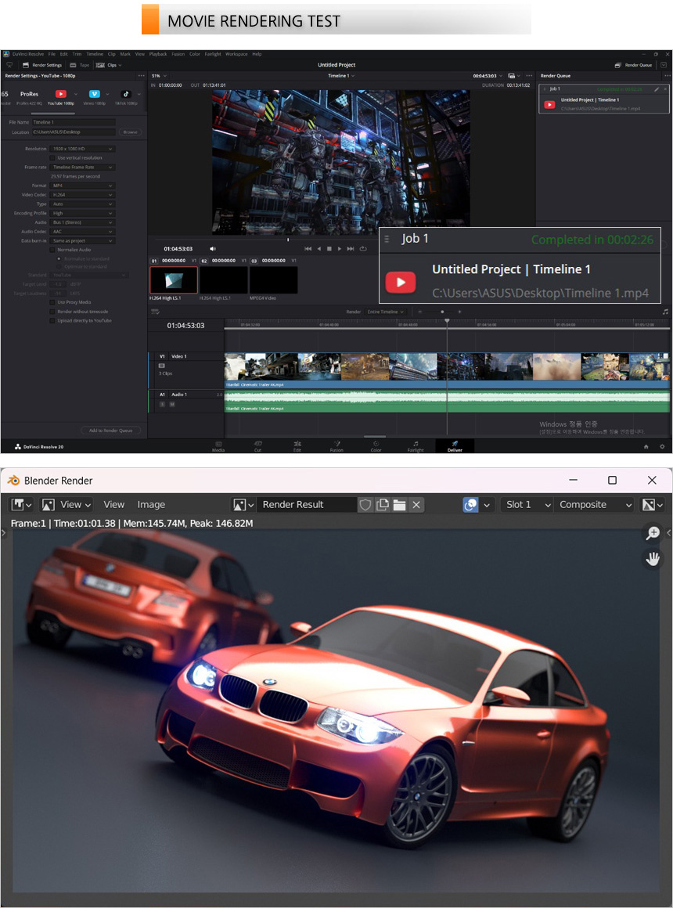Click the timeline zoom slider handle
The image size is (673, 912).
click(442, 312)
